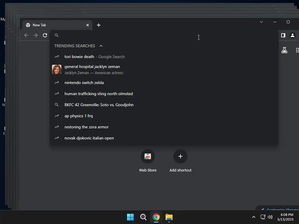Image resolution: width=299 pixels, height=224 pixels.
Task: Open the Google apps grid icon
Action: (x=297, y=50)
